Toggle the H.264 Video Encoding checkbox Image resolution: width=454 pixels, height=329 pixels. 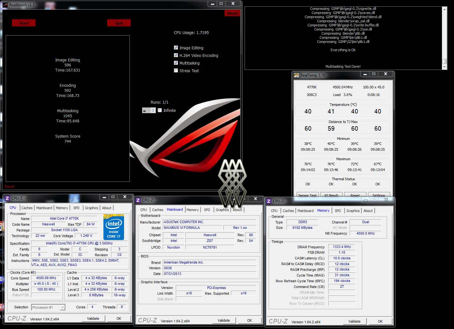point(176,55)
